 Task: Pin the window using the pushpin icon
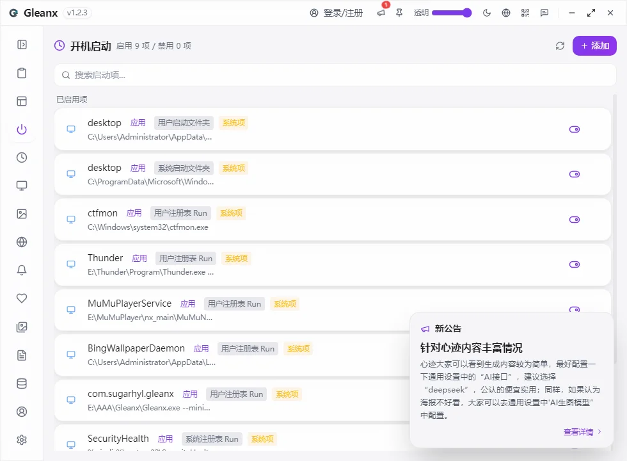[399, 13]
